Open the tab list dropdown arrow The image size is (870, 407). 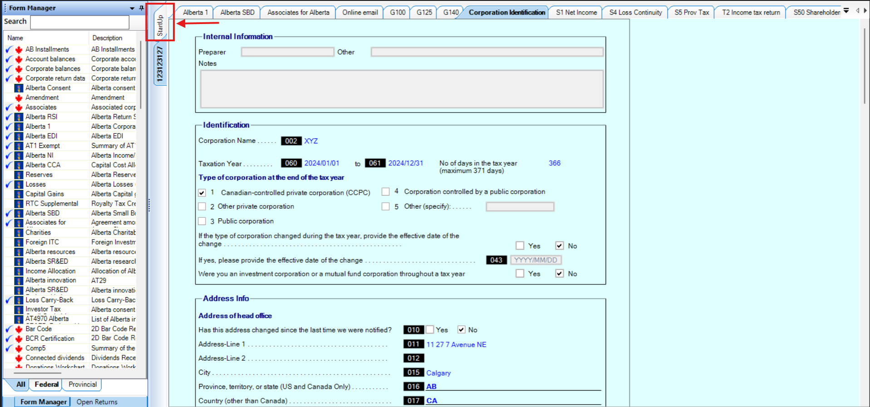coord(846,11)
